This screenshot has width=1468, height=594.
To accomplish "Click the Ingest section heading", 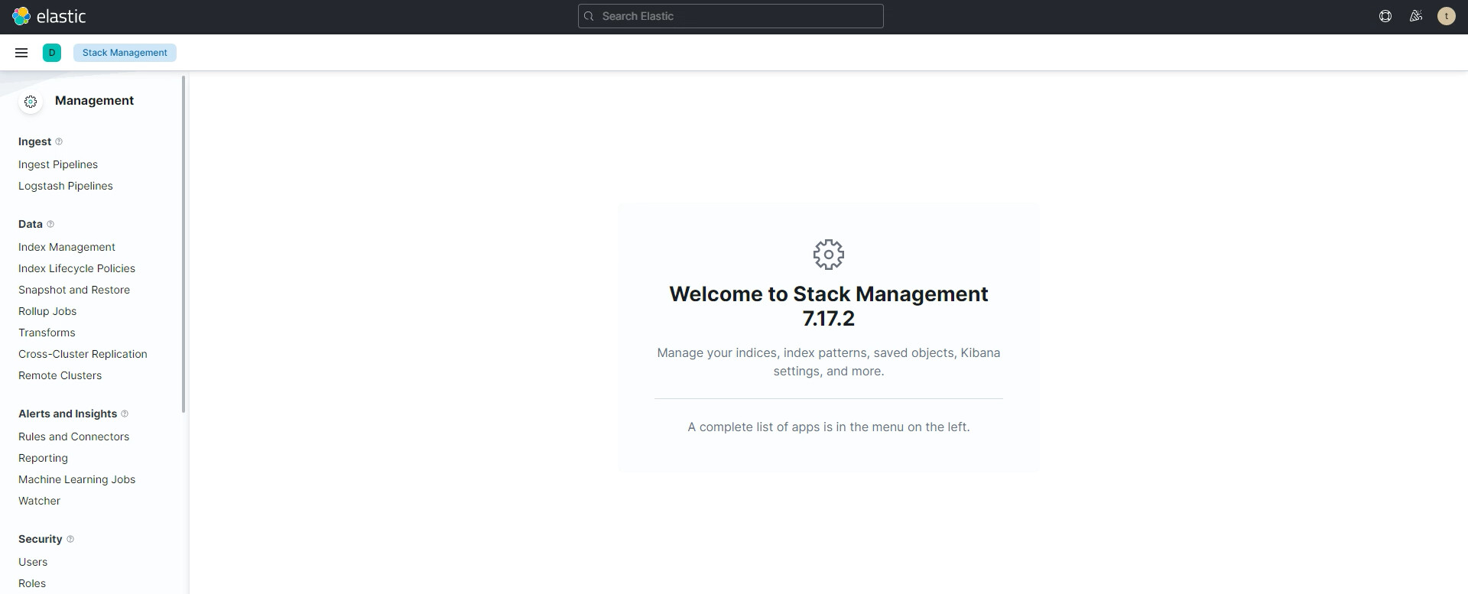I will pyautogui.click(x=34, y=141).
